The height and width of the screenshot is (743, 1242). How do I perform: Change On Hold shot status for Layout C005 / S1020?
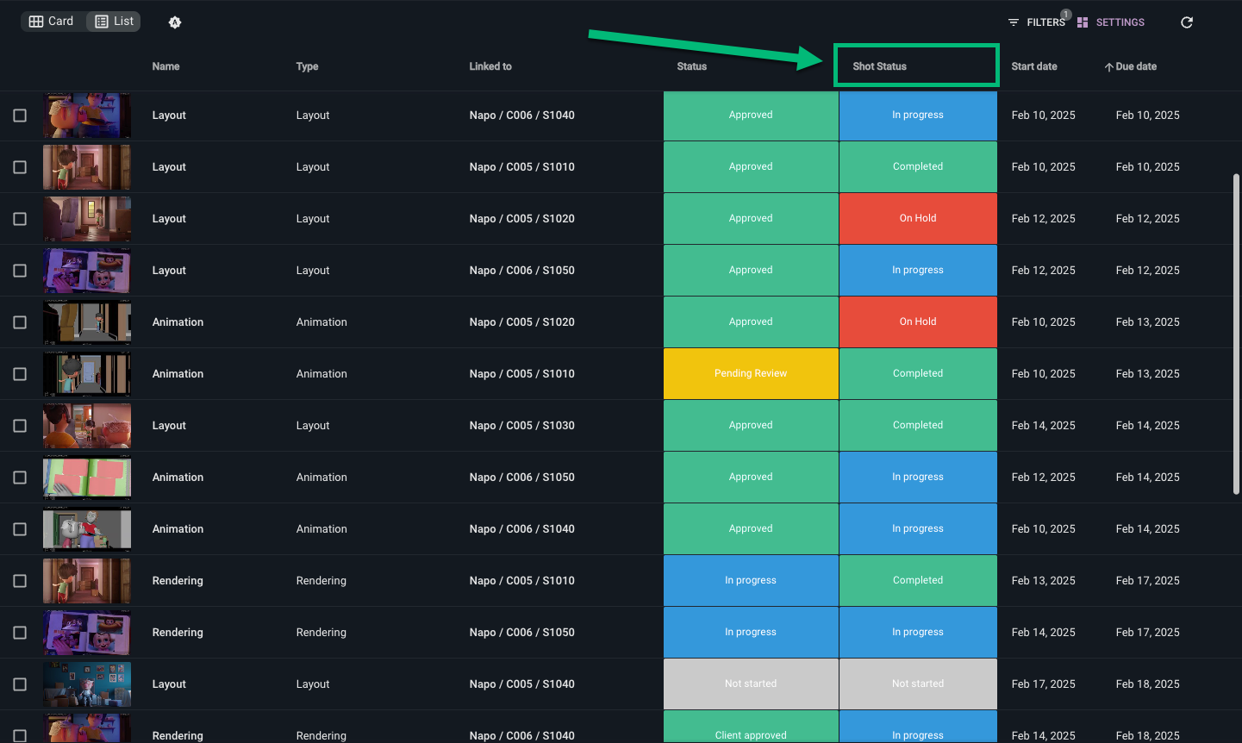(x=918, y=219)
